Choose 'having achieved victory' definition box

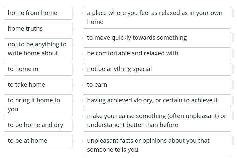click(x=157, y=101)
